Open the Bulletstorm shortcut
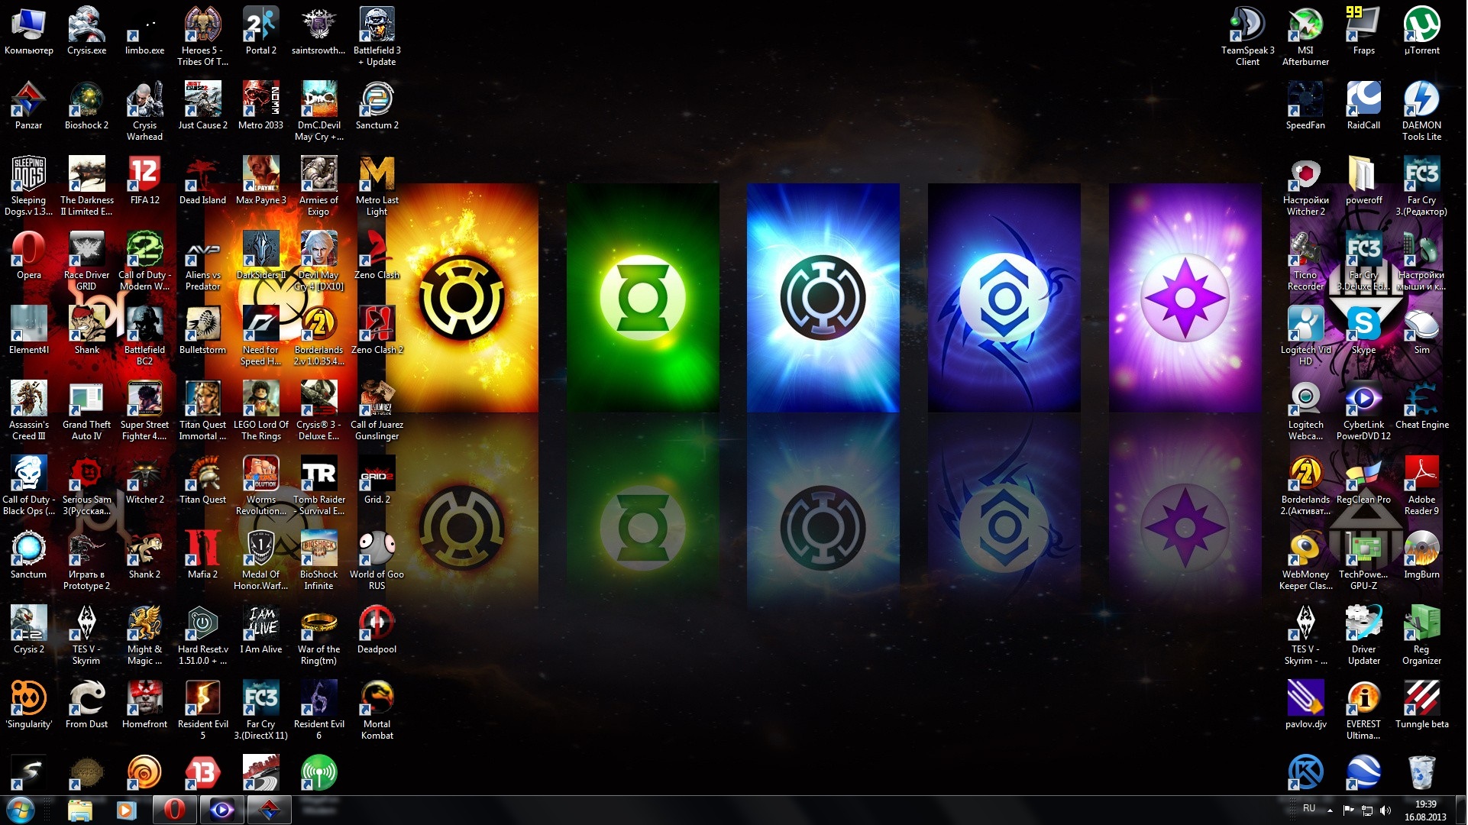 coord(202,331)
